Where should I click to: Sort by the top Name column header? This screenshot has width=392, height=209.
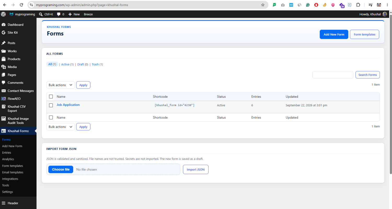(61, 96)
